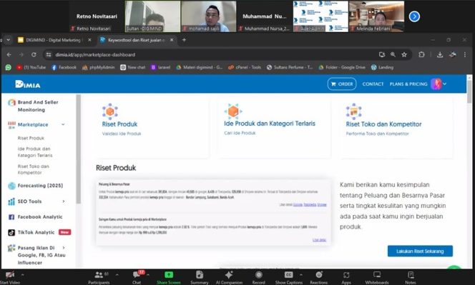Click the Riset Produk card icon
Viewport: 475px width, 285px height.
110,111
